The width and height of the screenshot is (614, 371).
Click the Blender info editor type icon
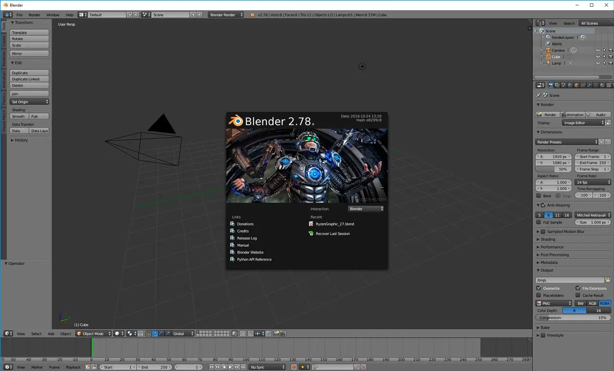point(8,15)
